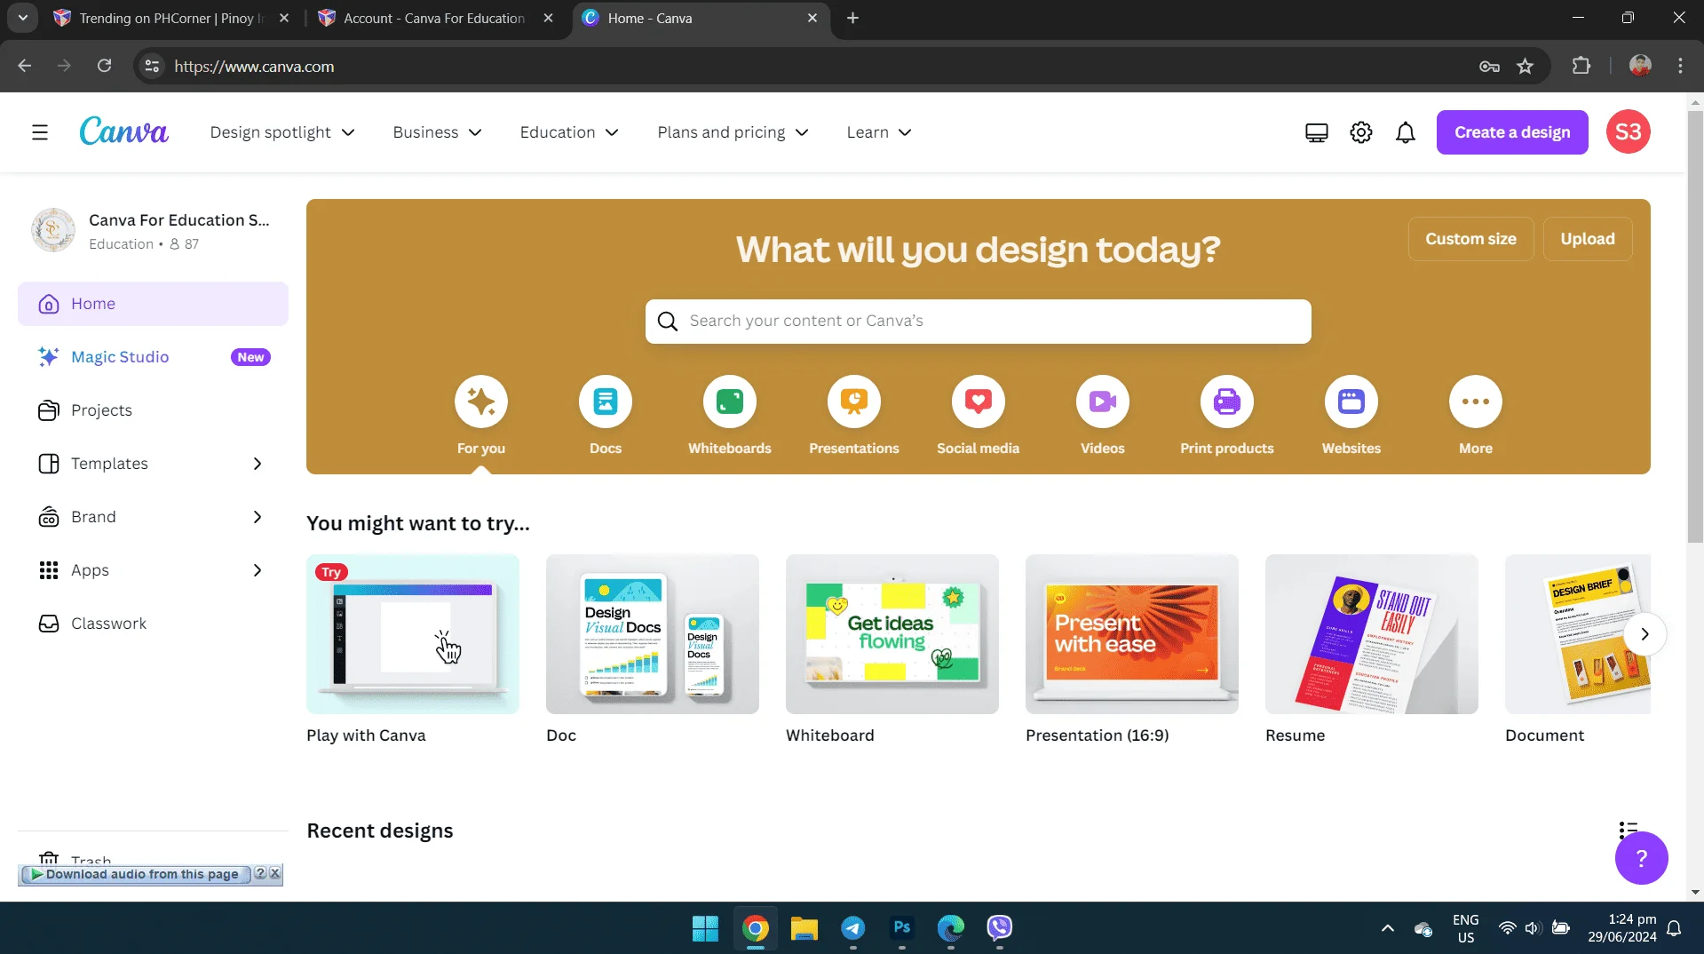This screenshot has width=1704, height=954.
Task: Select the For you category icon
Action: click(481, 401)
